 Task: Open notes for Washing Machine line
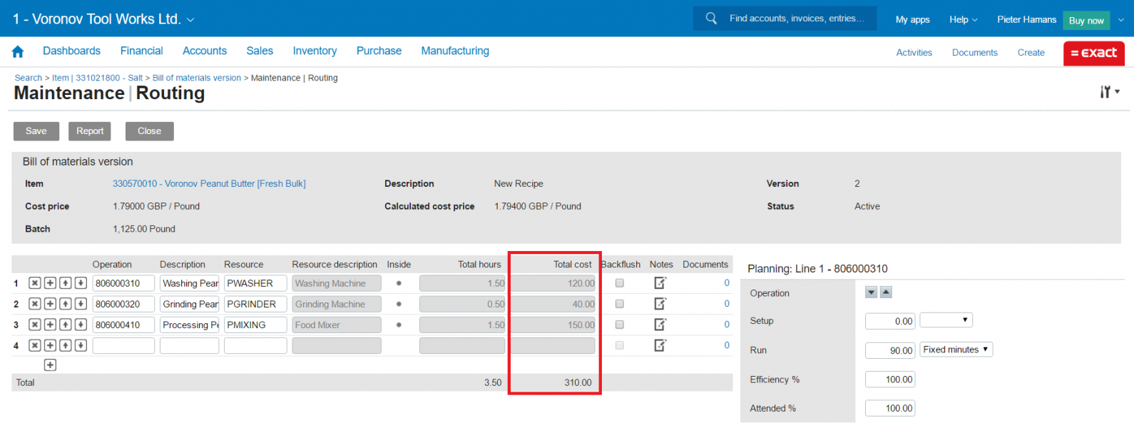660,283
